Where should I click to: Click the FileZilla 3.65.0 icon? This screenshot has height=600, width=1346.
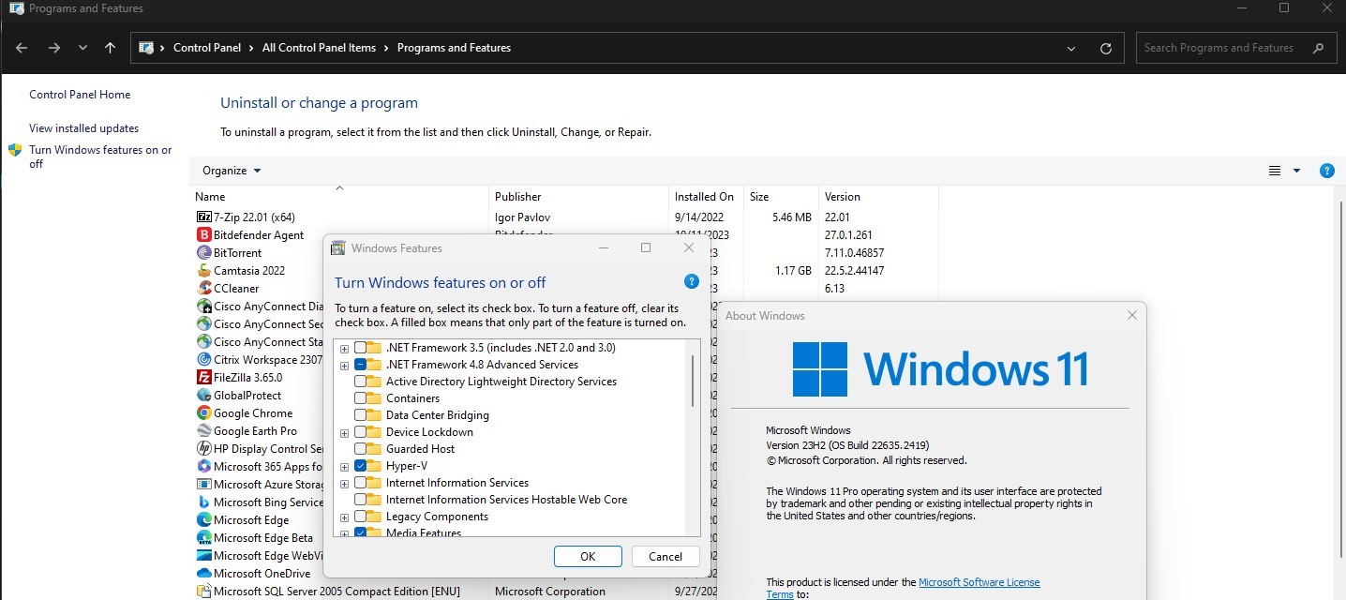click(204, 378)
